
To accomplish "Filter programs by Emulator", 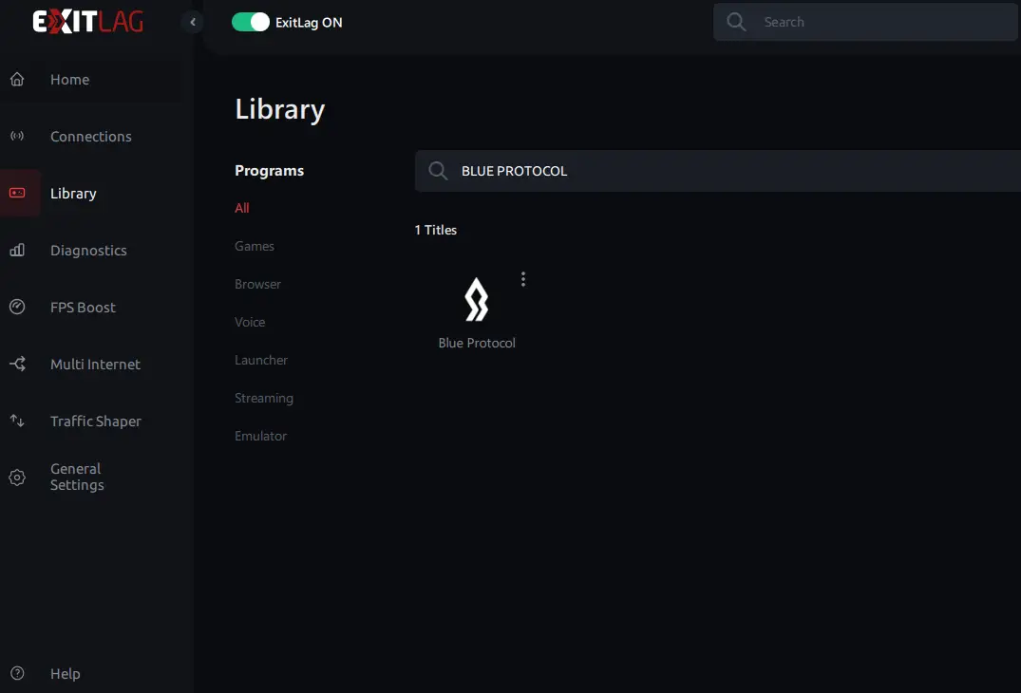I will click(260, 436).
